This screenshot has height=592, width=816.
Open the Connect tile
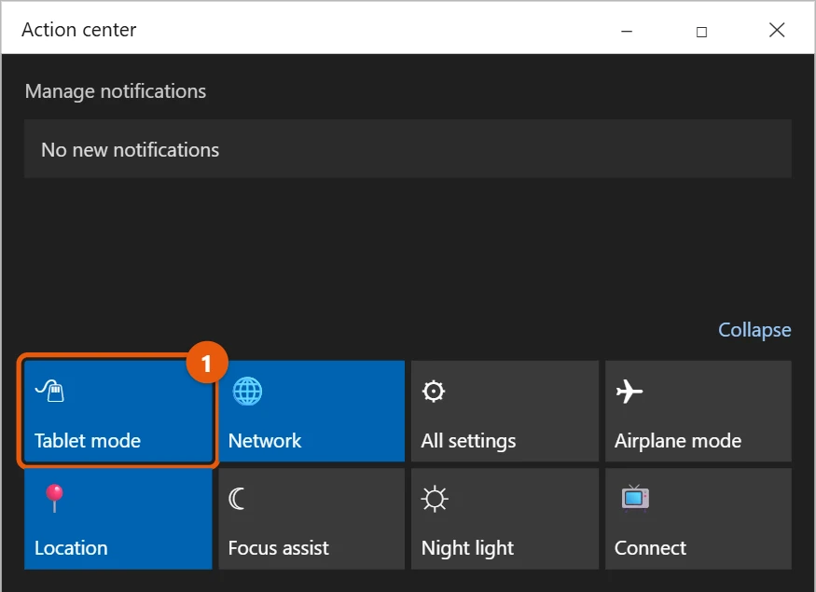[x=698, y=518]
